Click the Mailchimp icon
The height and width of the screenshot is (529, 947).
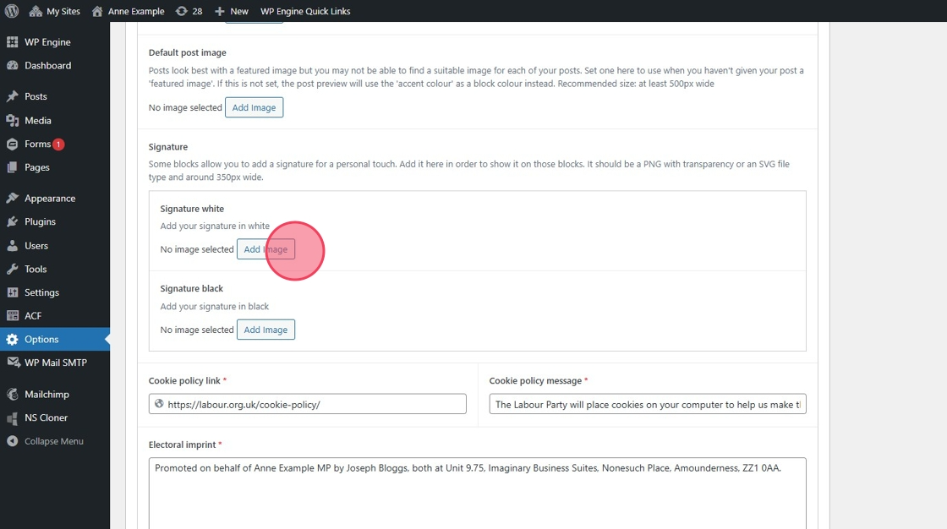pyautogui.click(x=12, y=395)
